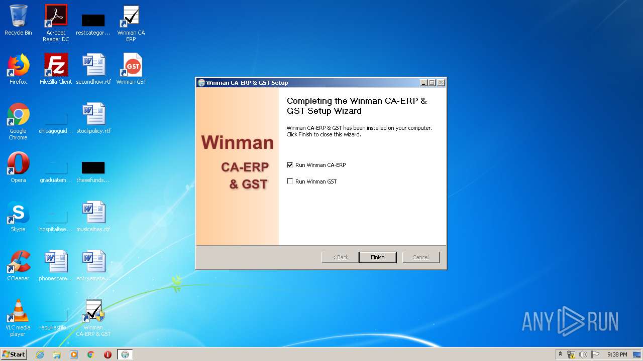643x361 pixels.
Task: Uncheck Run Winman CA-ERP checkbox
Action: click(x=290, y=165)
